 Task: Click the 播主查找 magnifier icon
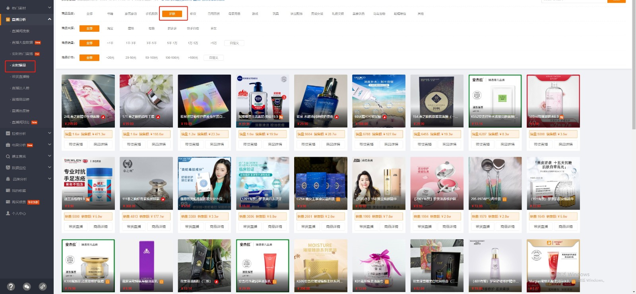click(8, 156)
